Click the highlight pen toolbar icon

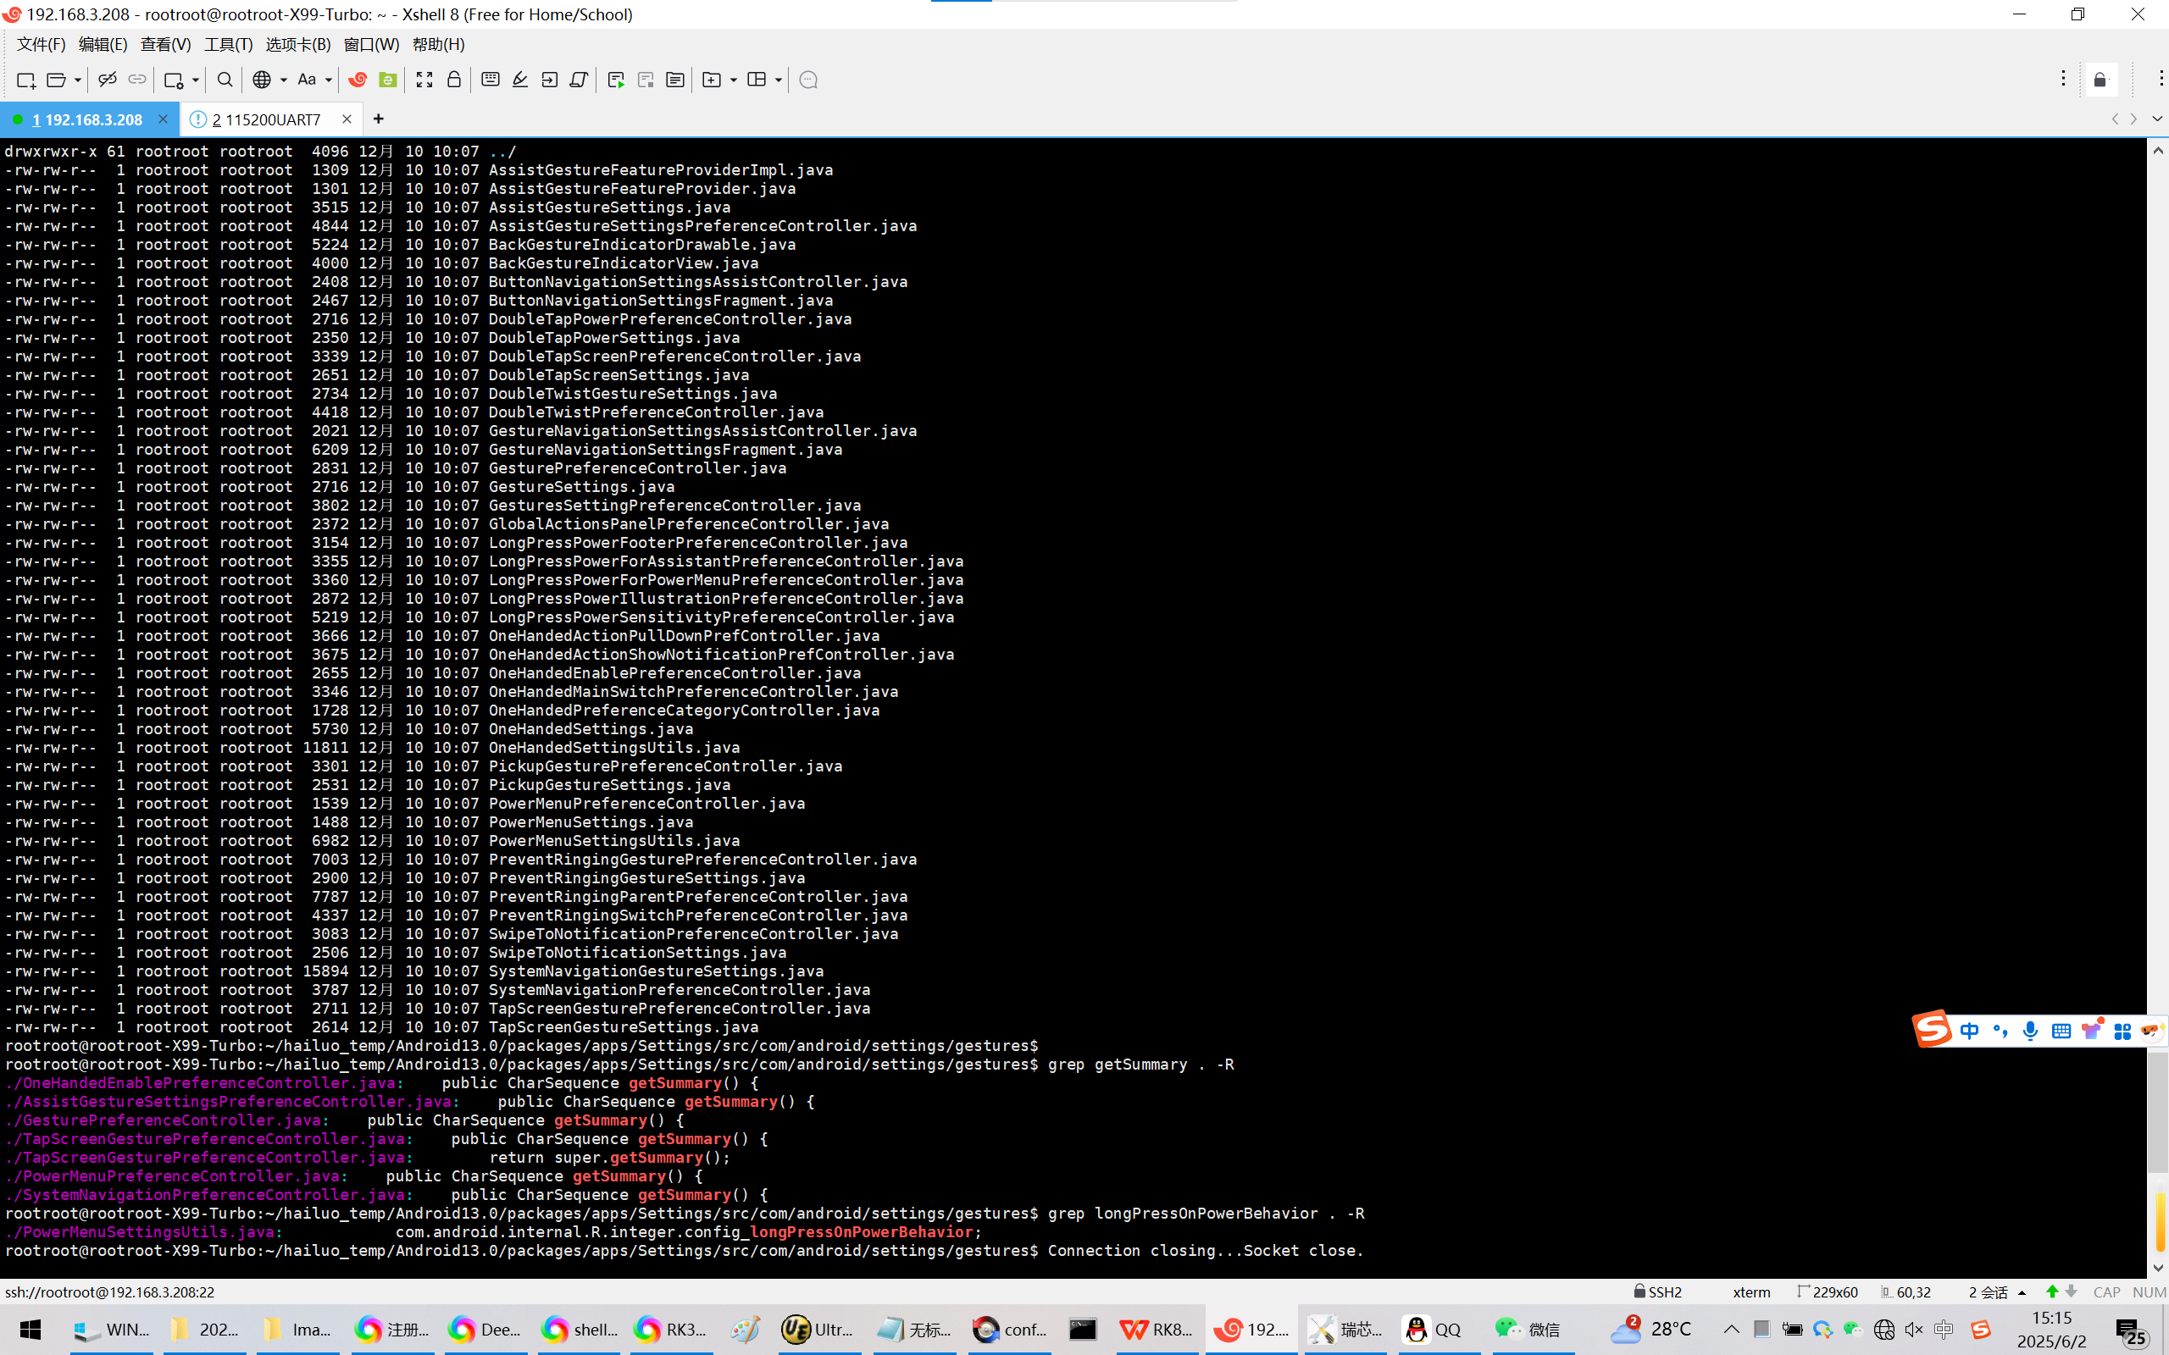520,80
